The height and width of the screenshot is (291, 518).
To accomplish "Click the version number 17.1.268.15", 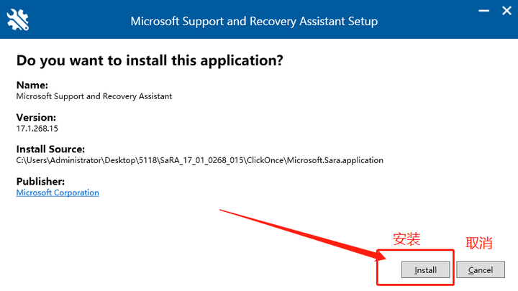I will (x=37, y=128).
